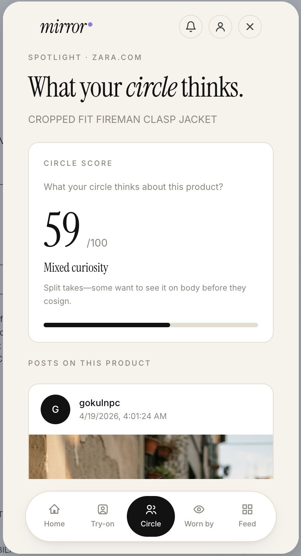Click the Cropped Fit Fireman Clasp Jacket title
The height and width of the screenshot is (556, 301).
pos(122,120)
